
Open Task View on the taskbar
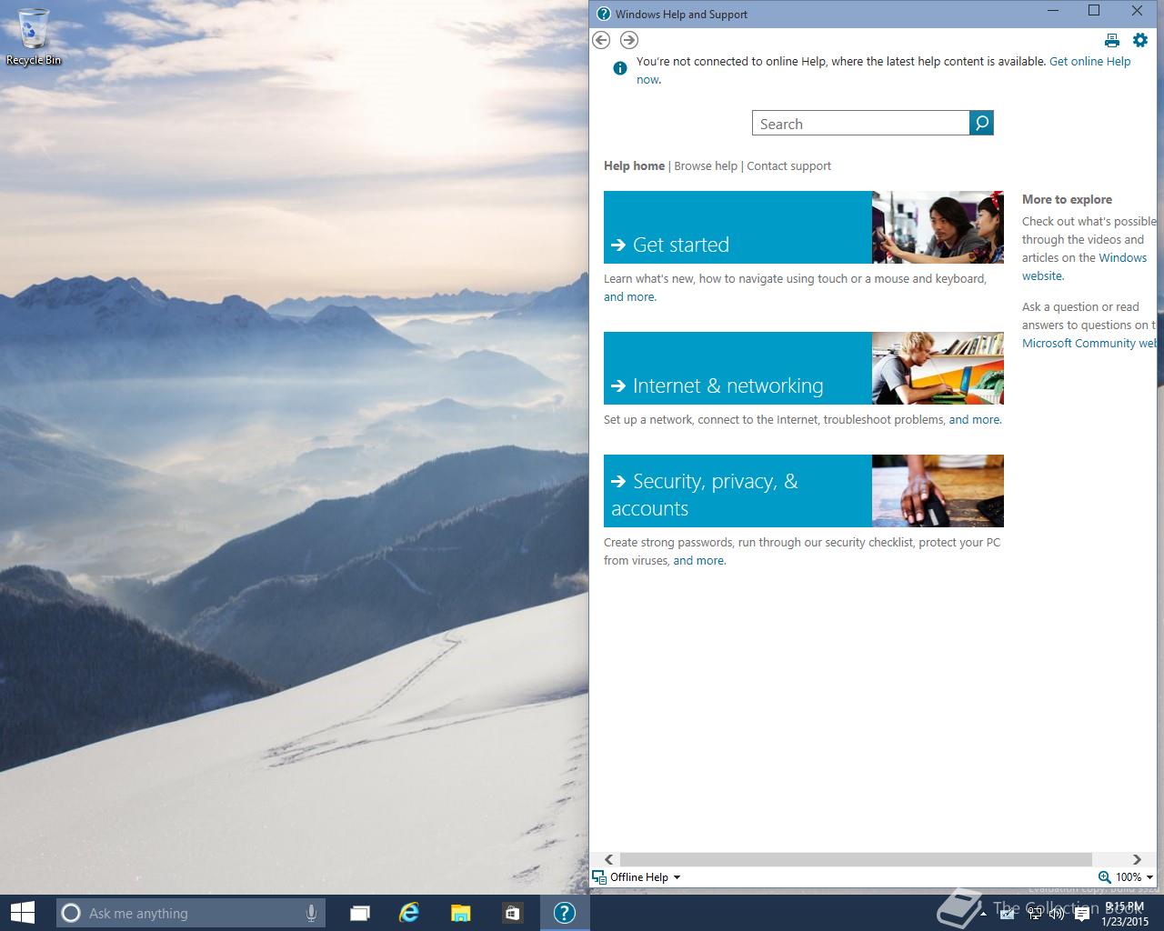coord(360,913)
